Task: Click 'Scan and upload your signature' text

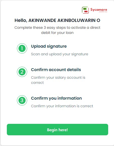Action: (60, 54)
